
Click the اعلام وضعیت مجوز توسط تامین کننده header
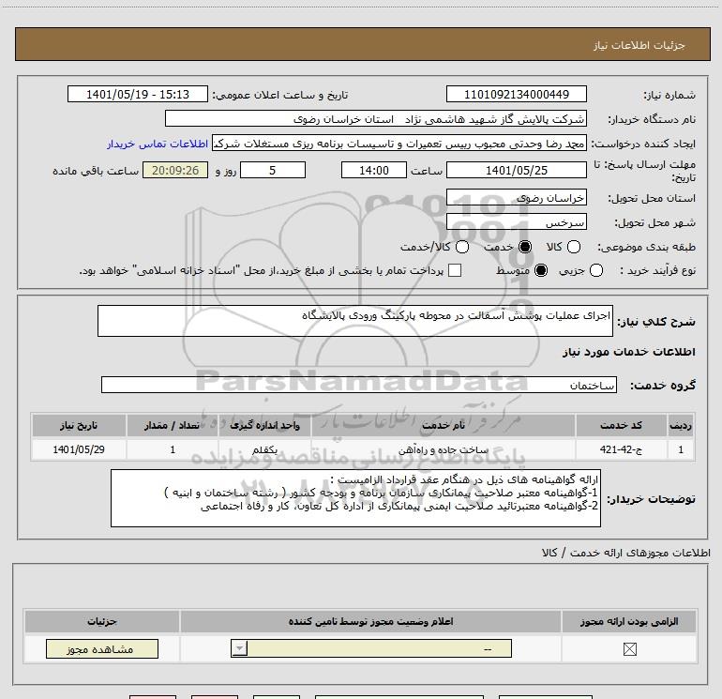tap(370, 621)
